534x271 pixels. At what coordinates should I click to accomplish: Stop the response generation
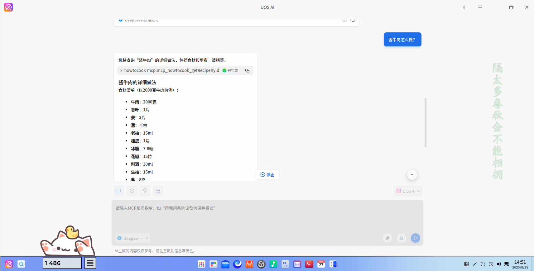pos(267,175)
